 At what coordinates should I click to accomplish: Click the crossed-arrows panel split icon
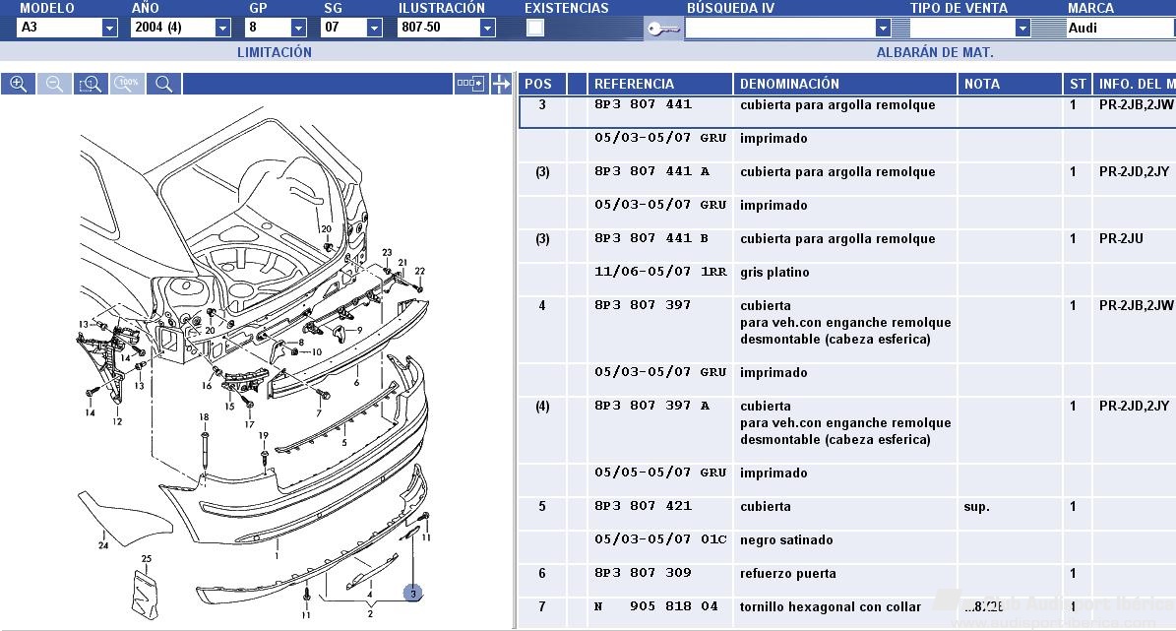[501, 84]
